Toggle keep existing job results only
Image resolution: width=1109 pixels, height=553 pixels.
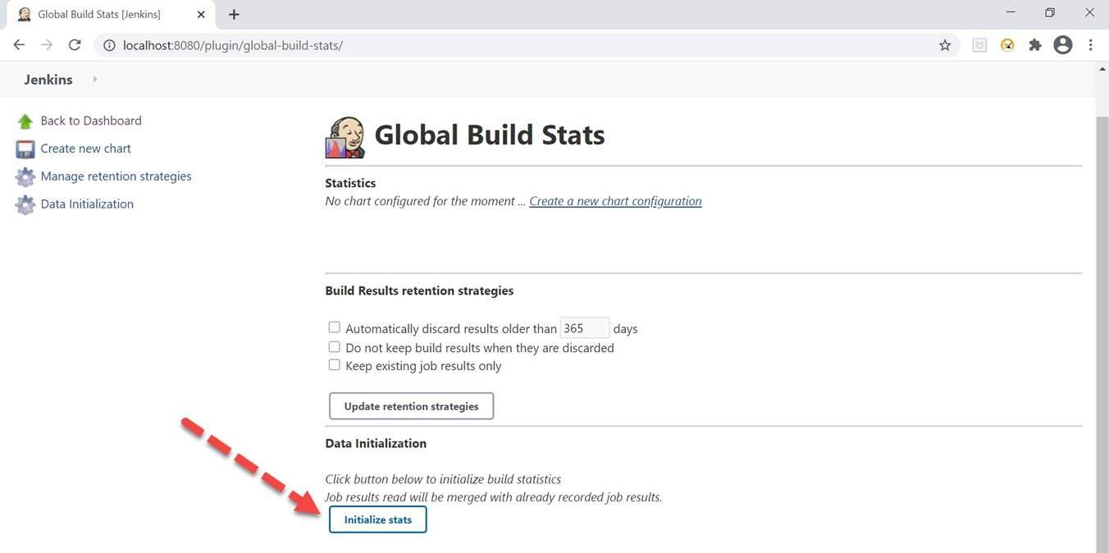(334, 364)
